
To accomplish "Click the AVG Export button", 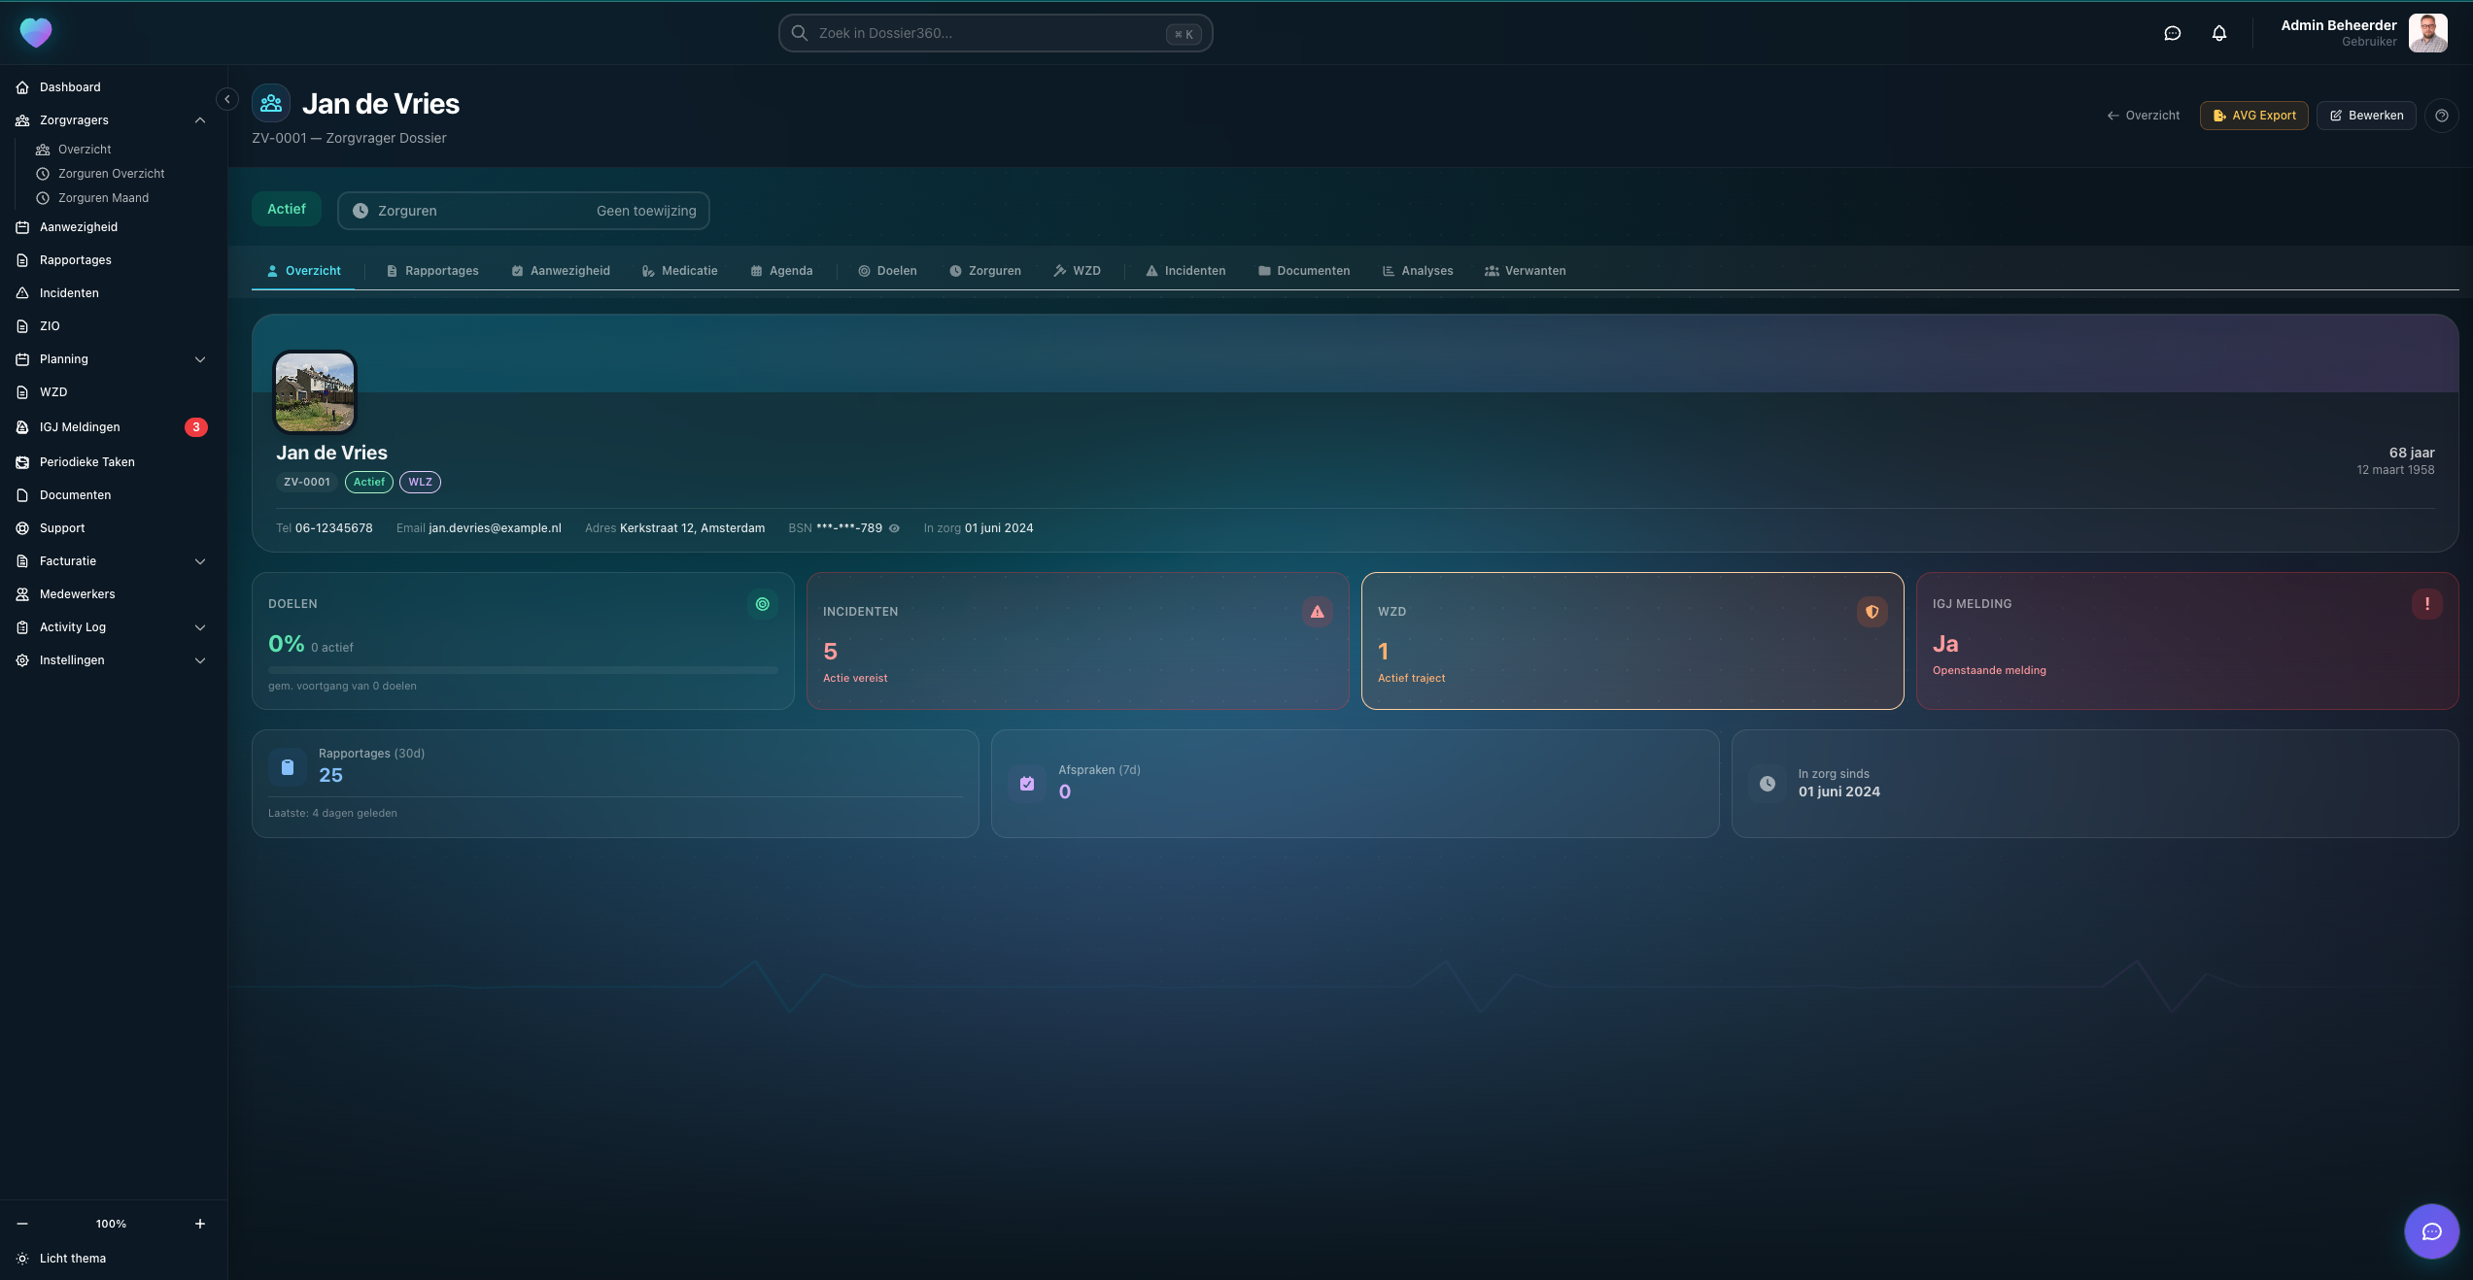I will click(x=2253, y=116).
